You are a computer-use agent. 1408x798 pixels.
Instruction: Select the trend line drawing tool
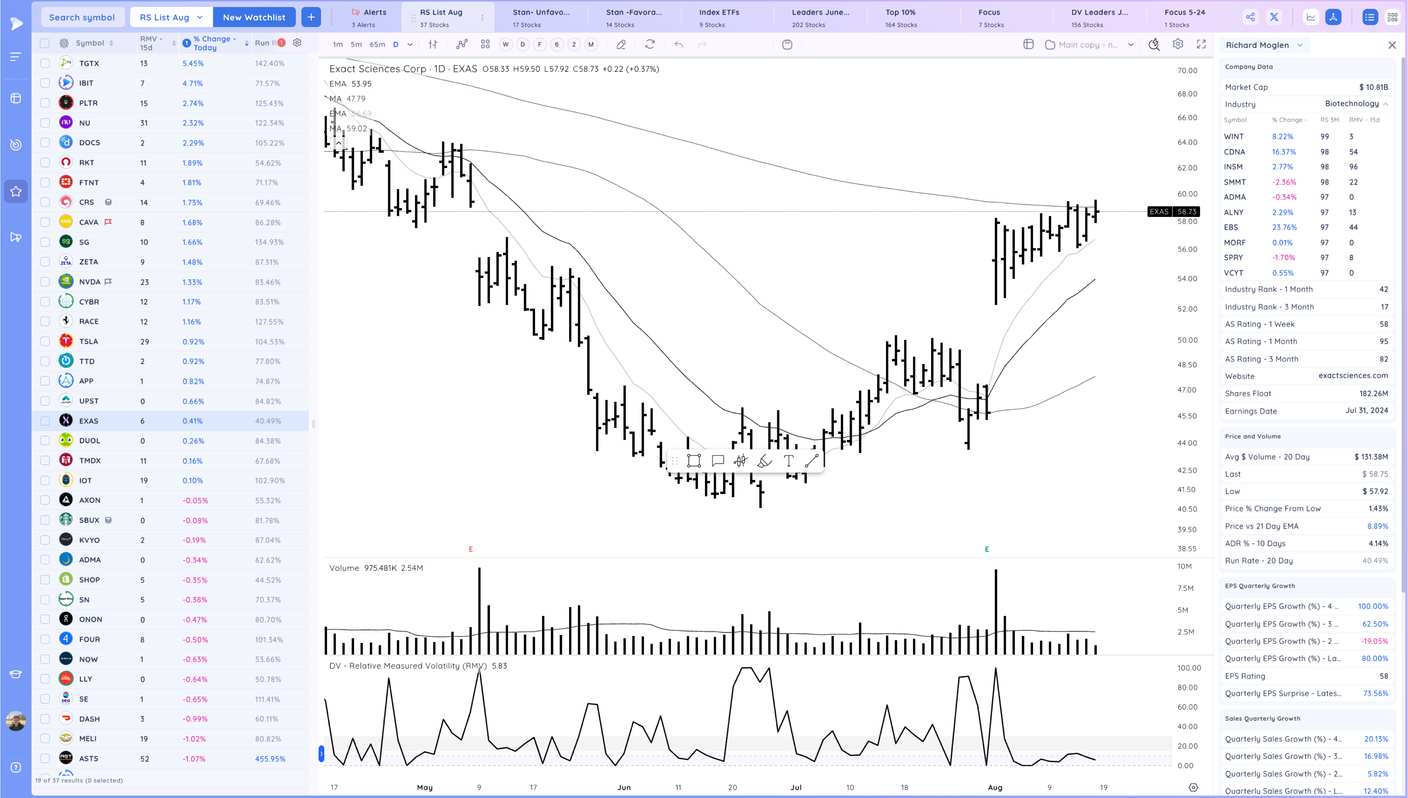(811, 461)
